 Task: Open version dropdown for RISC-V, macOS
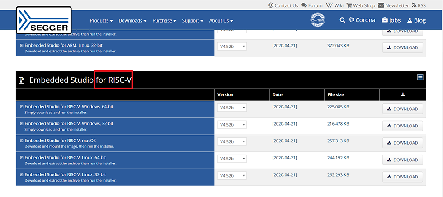point(232,142)
